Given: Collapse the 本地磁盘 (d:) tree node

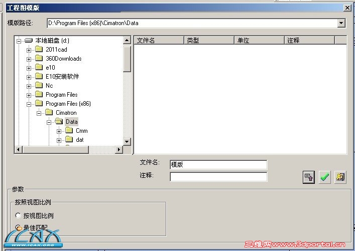Looking at the screenshot, I should 19,41.
